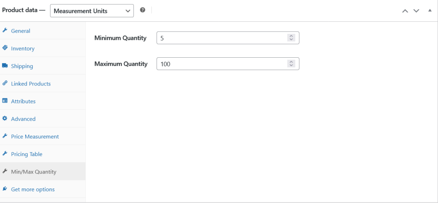Click the Attributes list icon
This screenshot has width=438, height=203.
5,101
